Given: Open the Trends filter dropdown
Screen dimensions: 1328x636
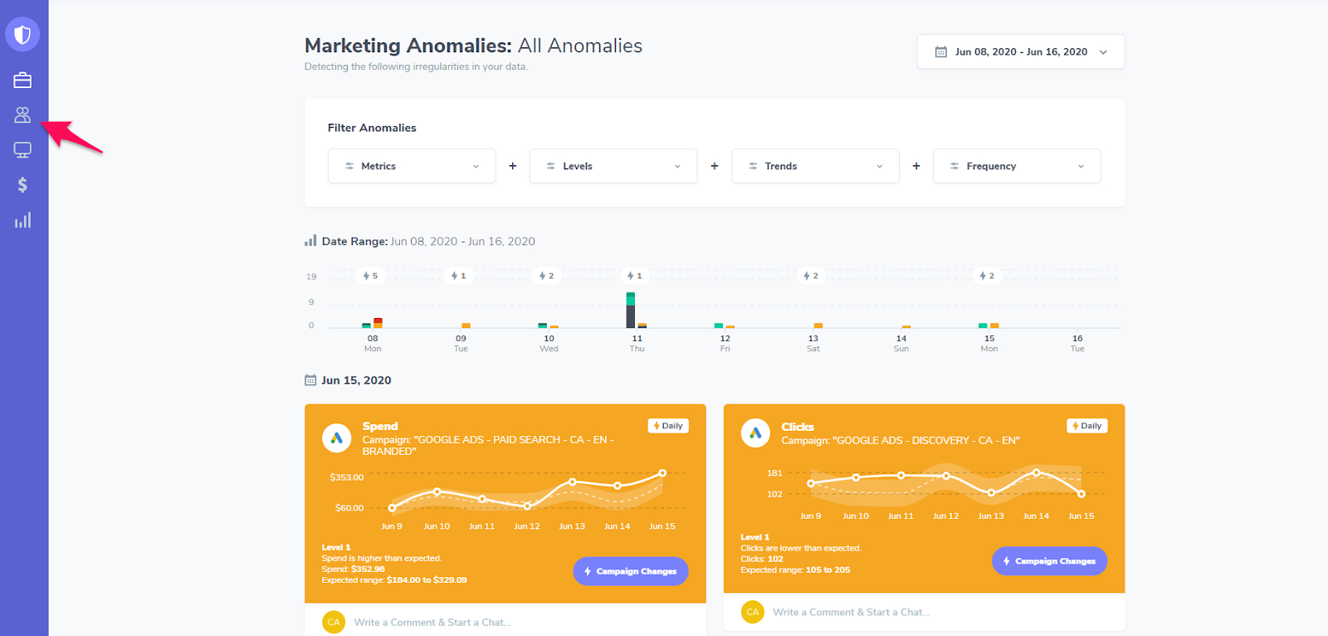Looking at the screenshot, I should click(x=815, y=166).
